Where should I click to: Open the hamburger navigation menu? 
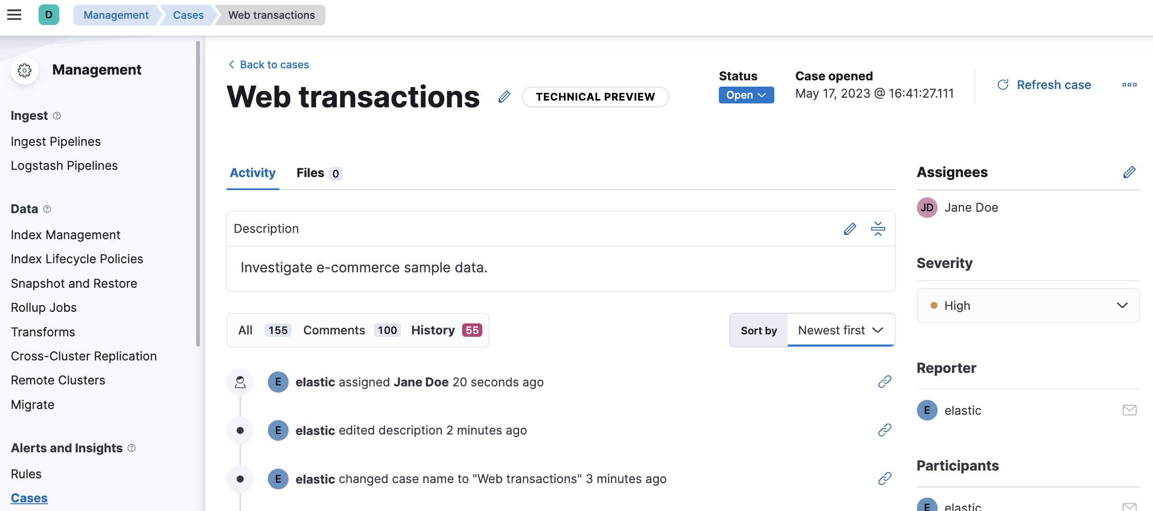(14, 15)
